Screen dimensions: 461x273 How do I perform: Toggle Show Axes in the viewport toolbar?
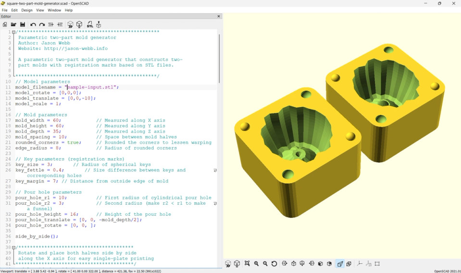(x=360, y=263)
